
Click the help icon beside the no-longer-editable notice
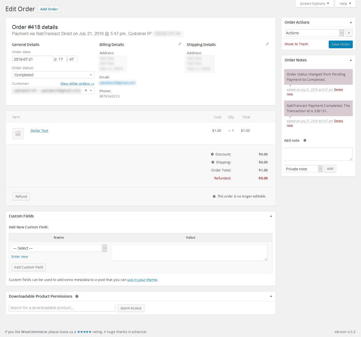[x=214, y=196]
